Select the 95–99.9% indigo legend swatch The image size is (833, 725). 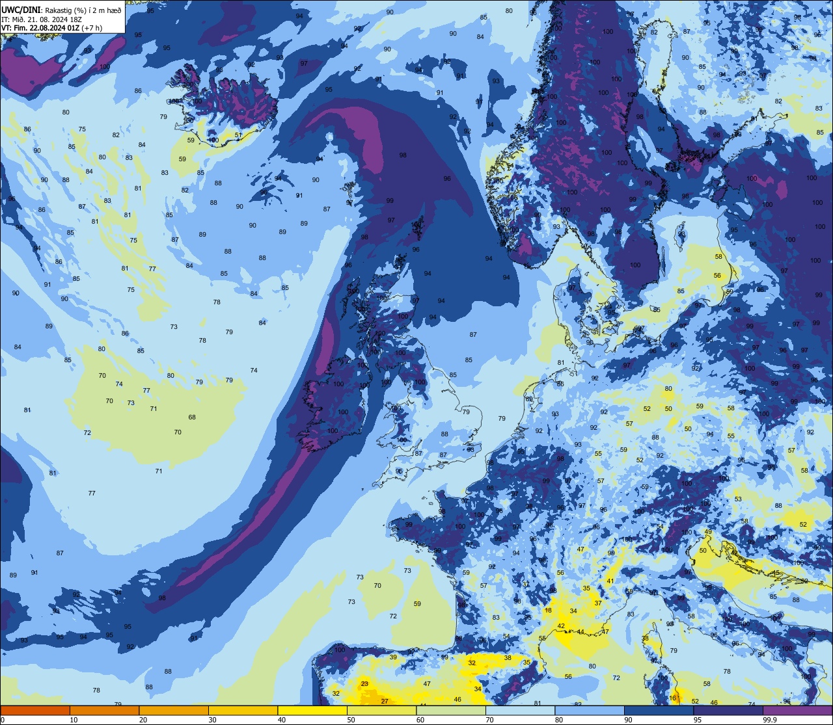tap(728, 710)
